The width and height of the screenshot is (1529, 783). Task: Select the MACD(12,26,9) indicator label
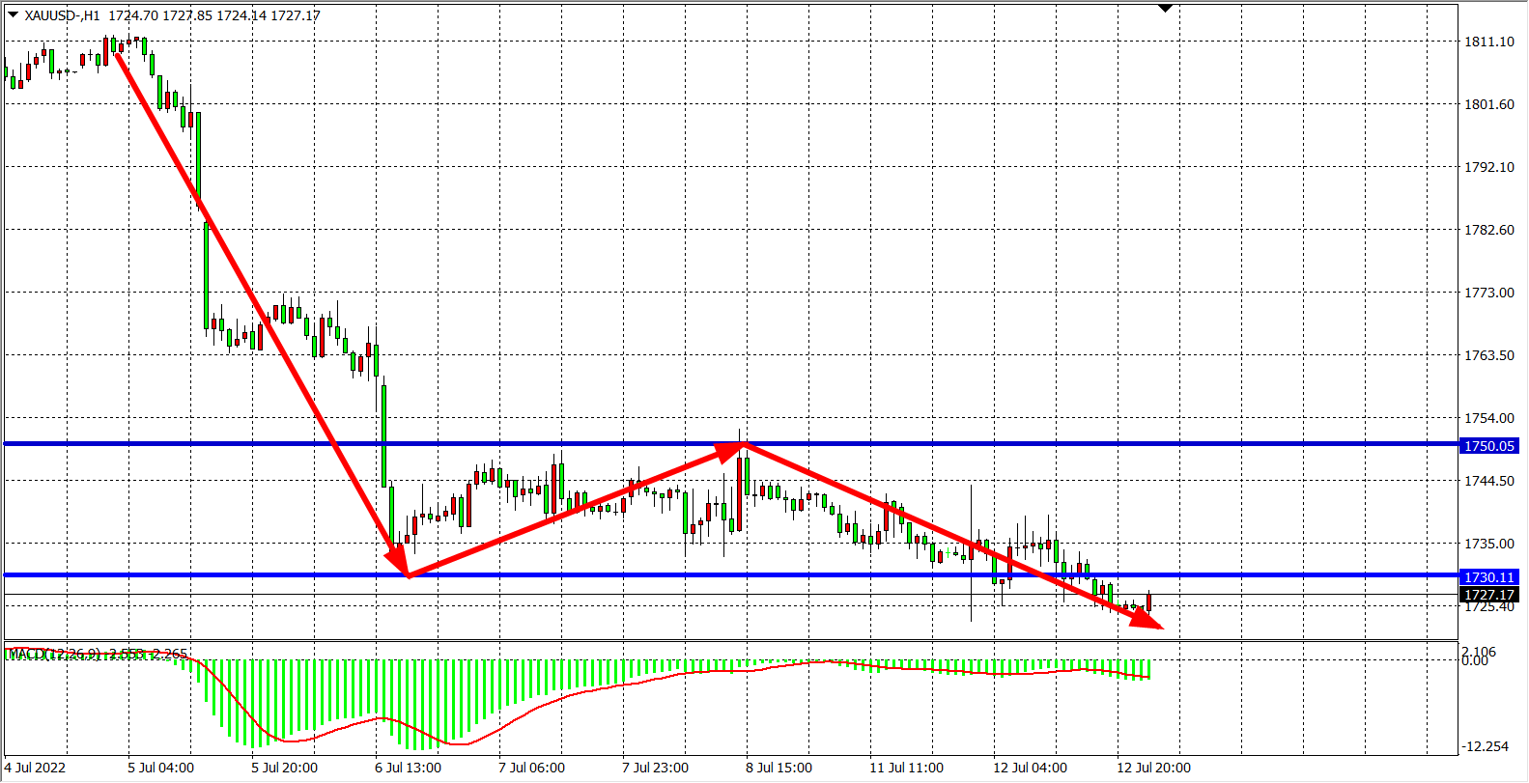[54, 655]
